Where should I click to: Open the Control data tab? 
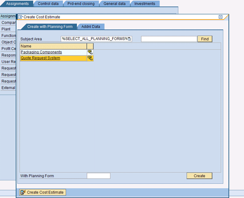click(48, 4)
